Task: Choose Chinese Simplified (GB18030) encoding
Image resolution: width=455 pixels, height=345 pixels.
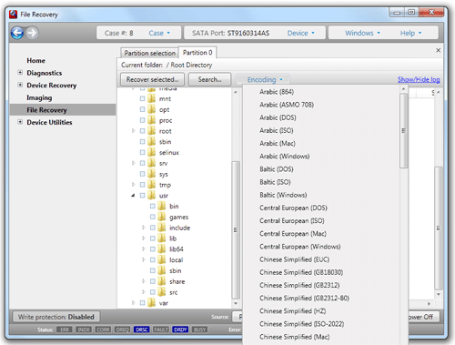Action: (301, 272)
